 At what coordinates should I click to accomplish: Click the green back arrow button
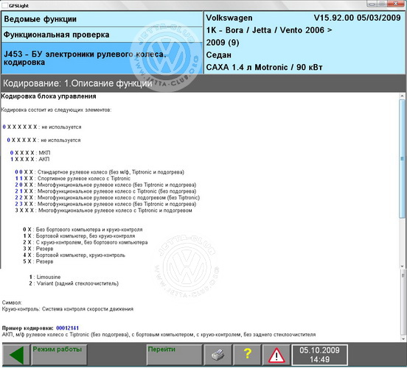[16, 355]
